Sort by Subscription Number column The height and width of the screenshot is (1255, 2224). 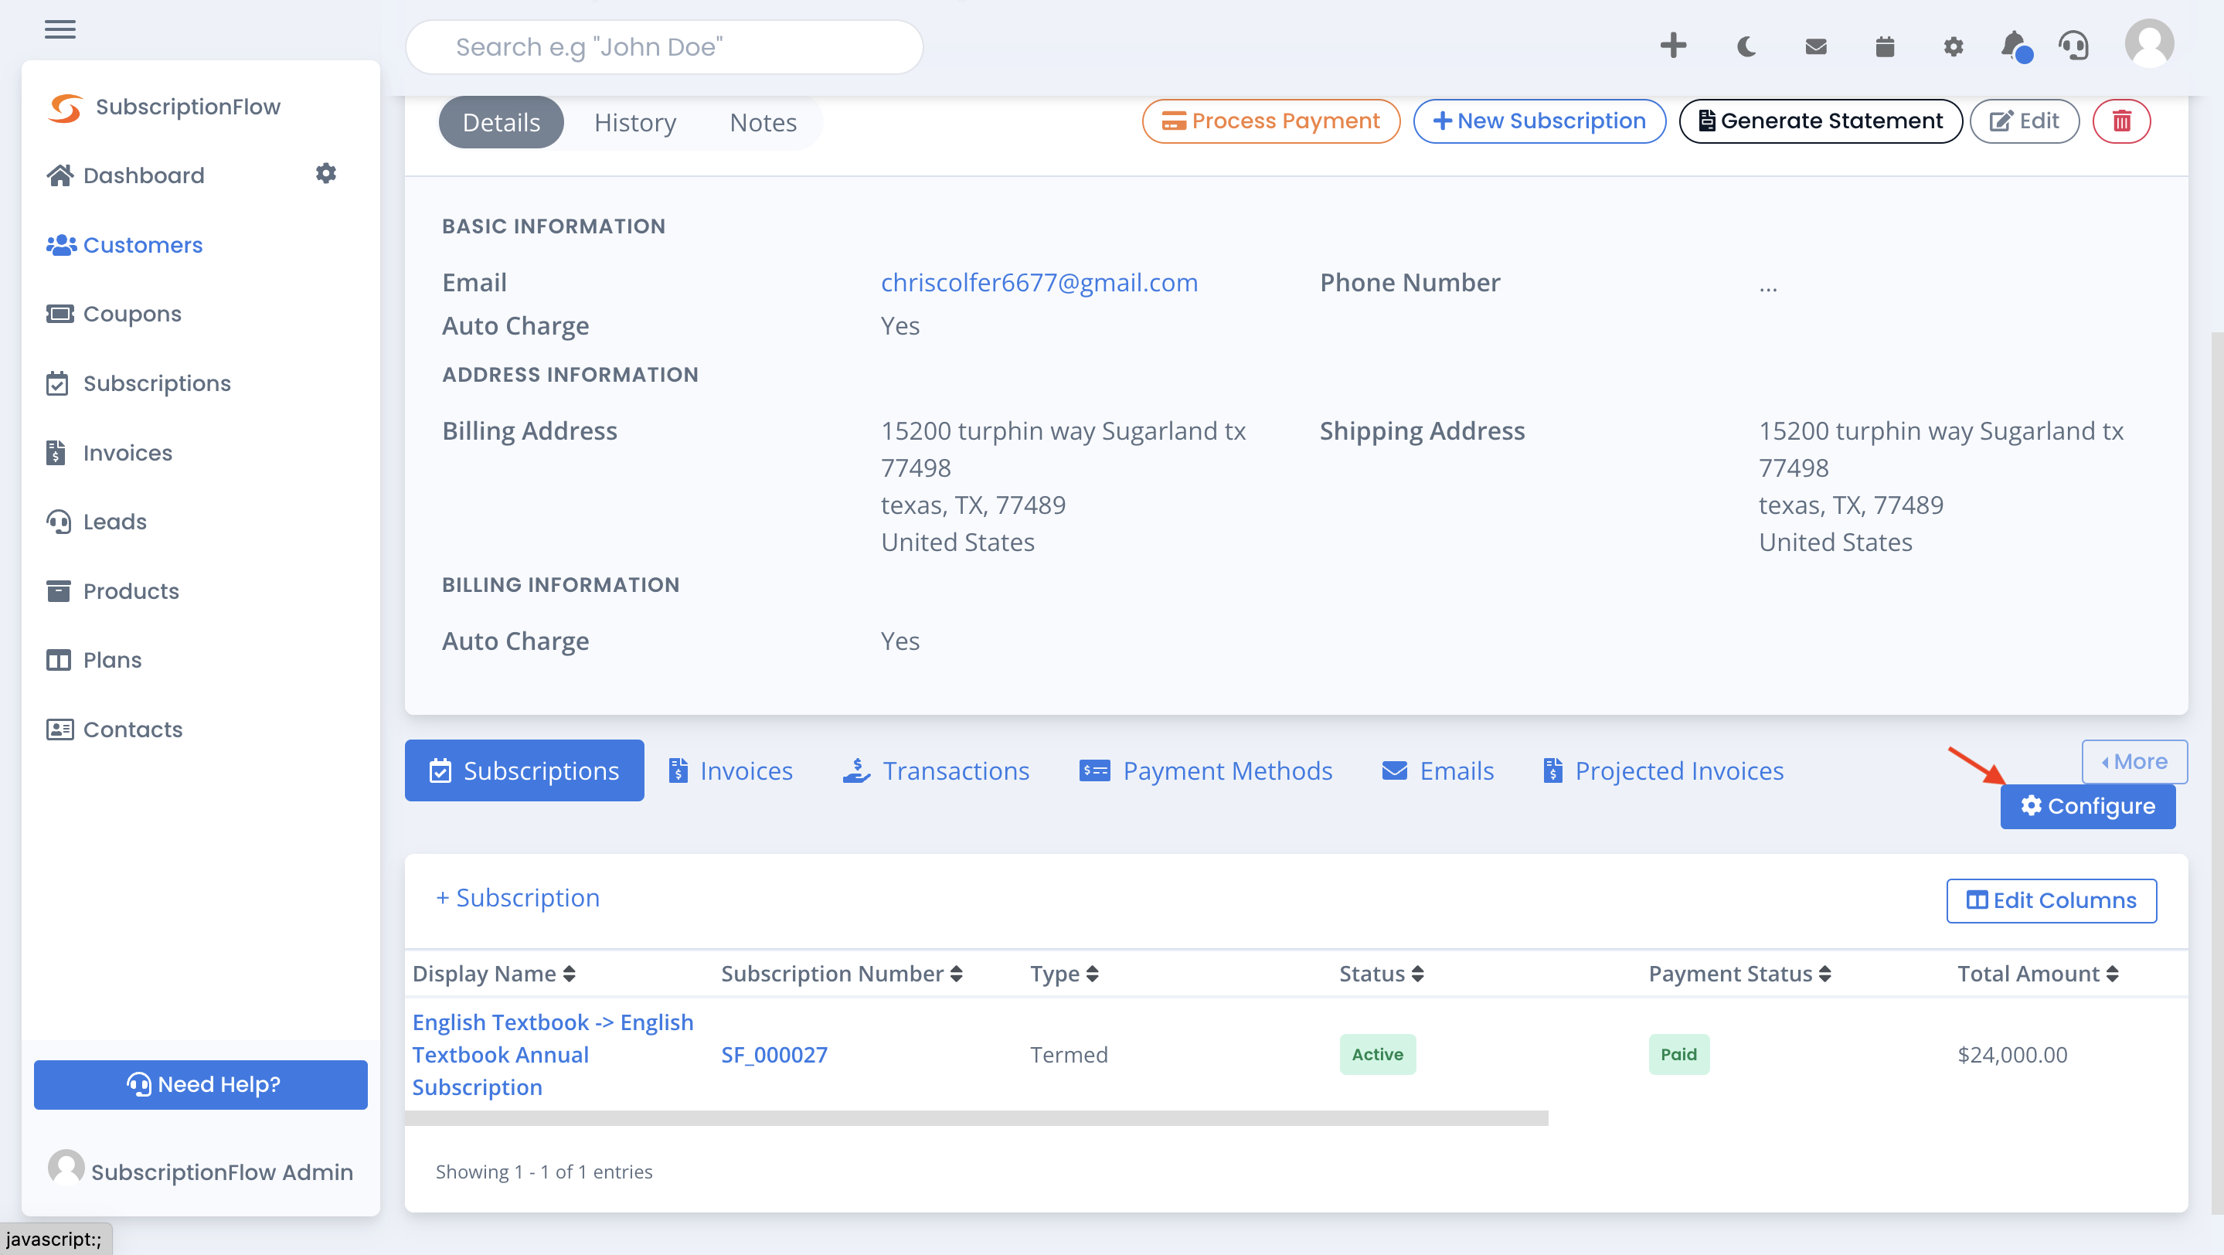click(x=842, y=974)
